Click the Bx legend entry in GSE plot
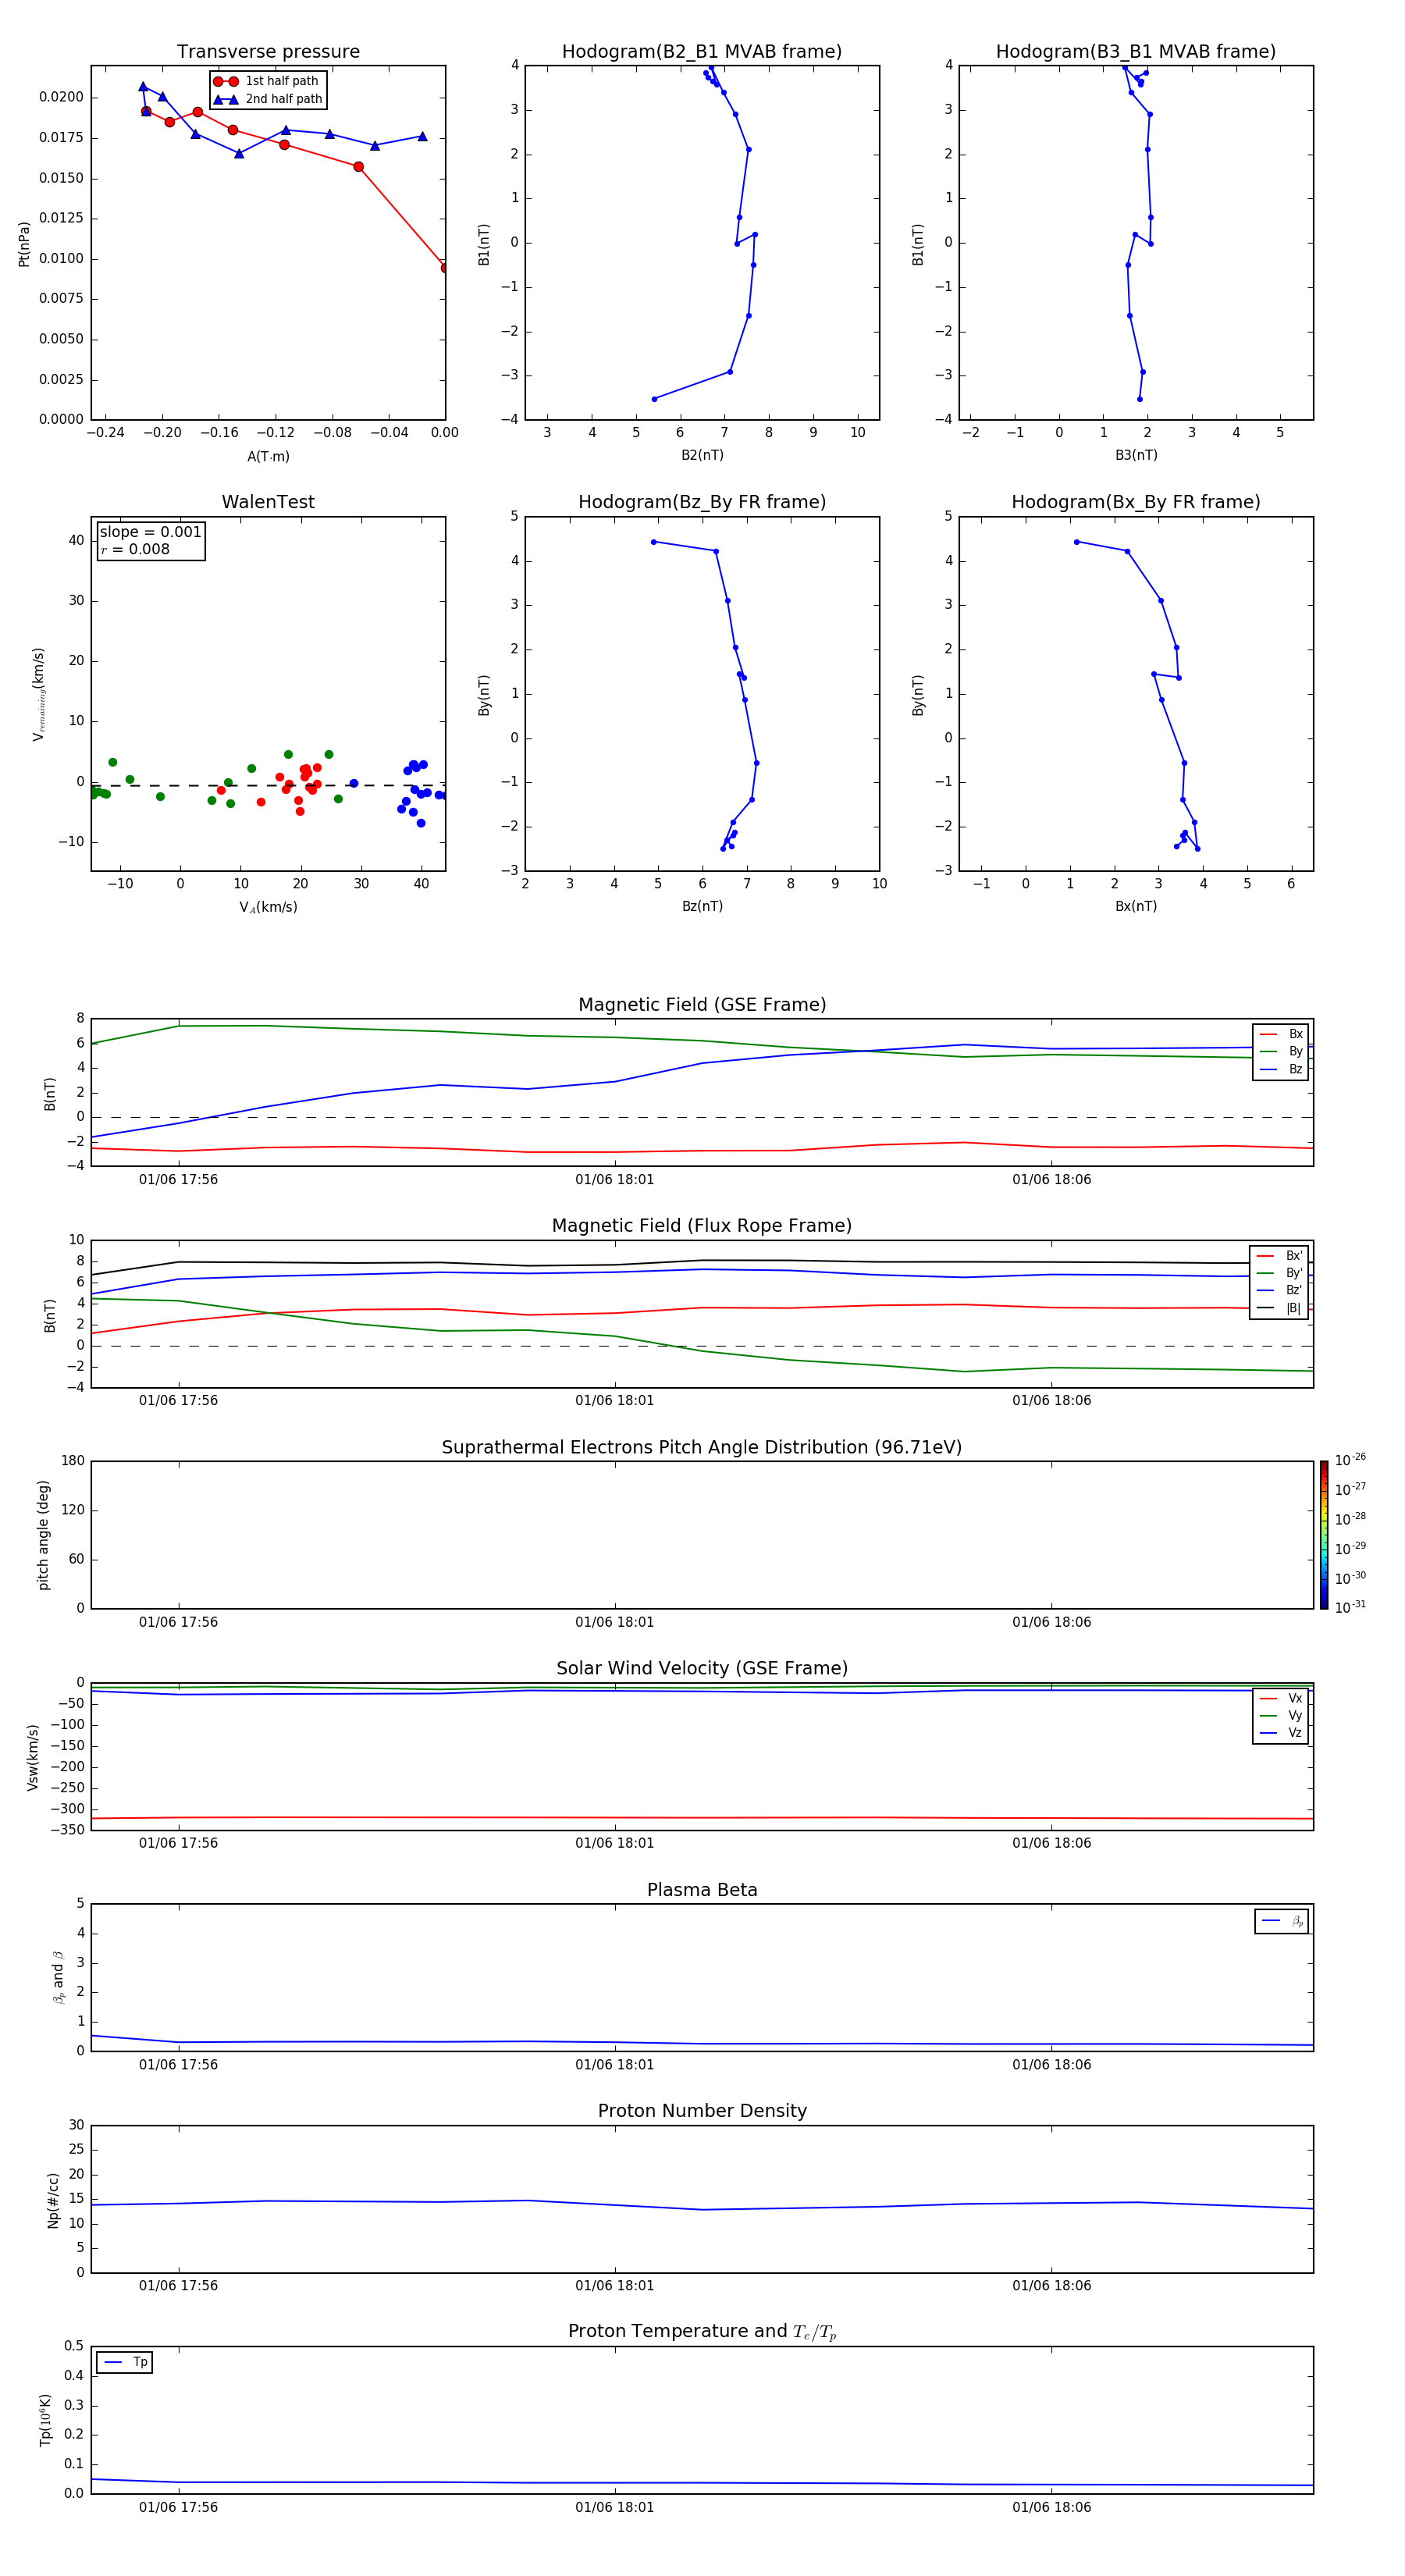Image resolution: width=1405 pixels, height=2576 pixels. (x=1281, y=1034)
